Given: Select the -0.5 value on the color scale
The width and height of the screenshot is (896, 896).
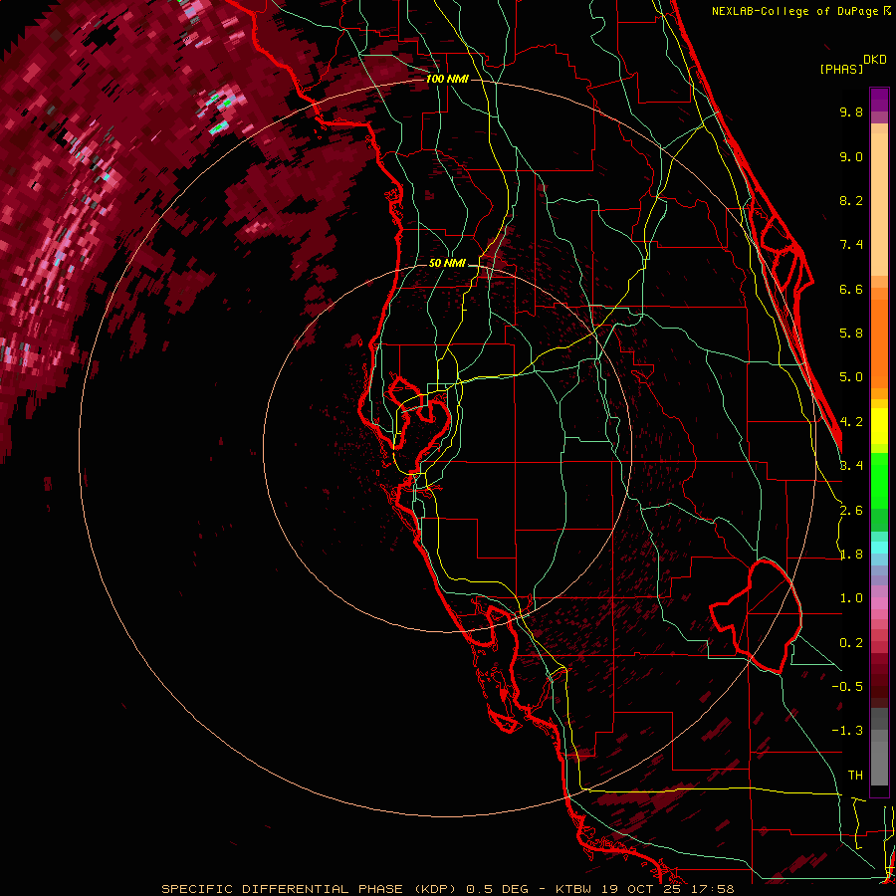Looking at the screenshot, I should [x=847, y=687].
